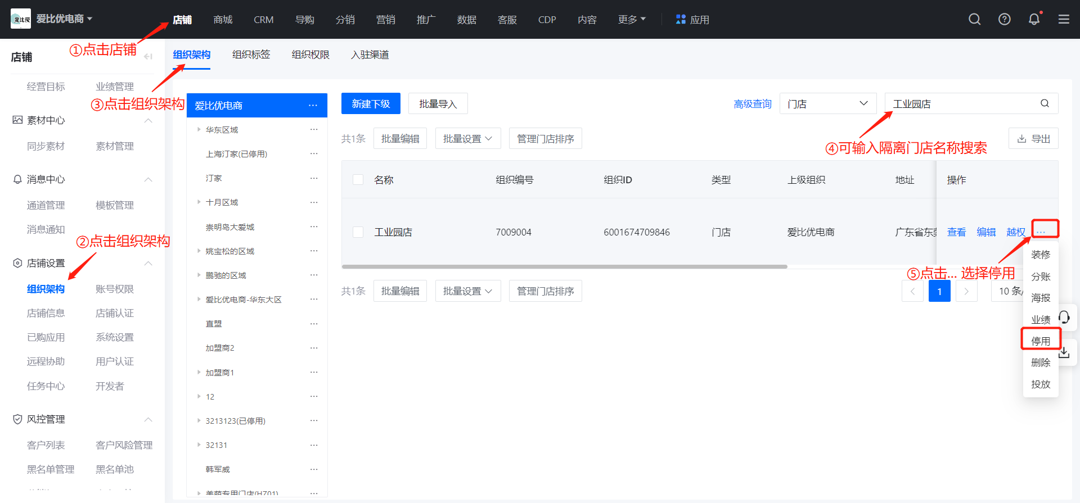Open the hamburger menu icon

pos(1064,19)
